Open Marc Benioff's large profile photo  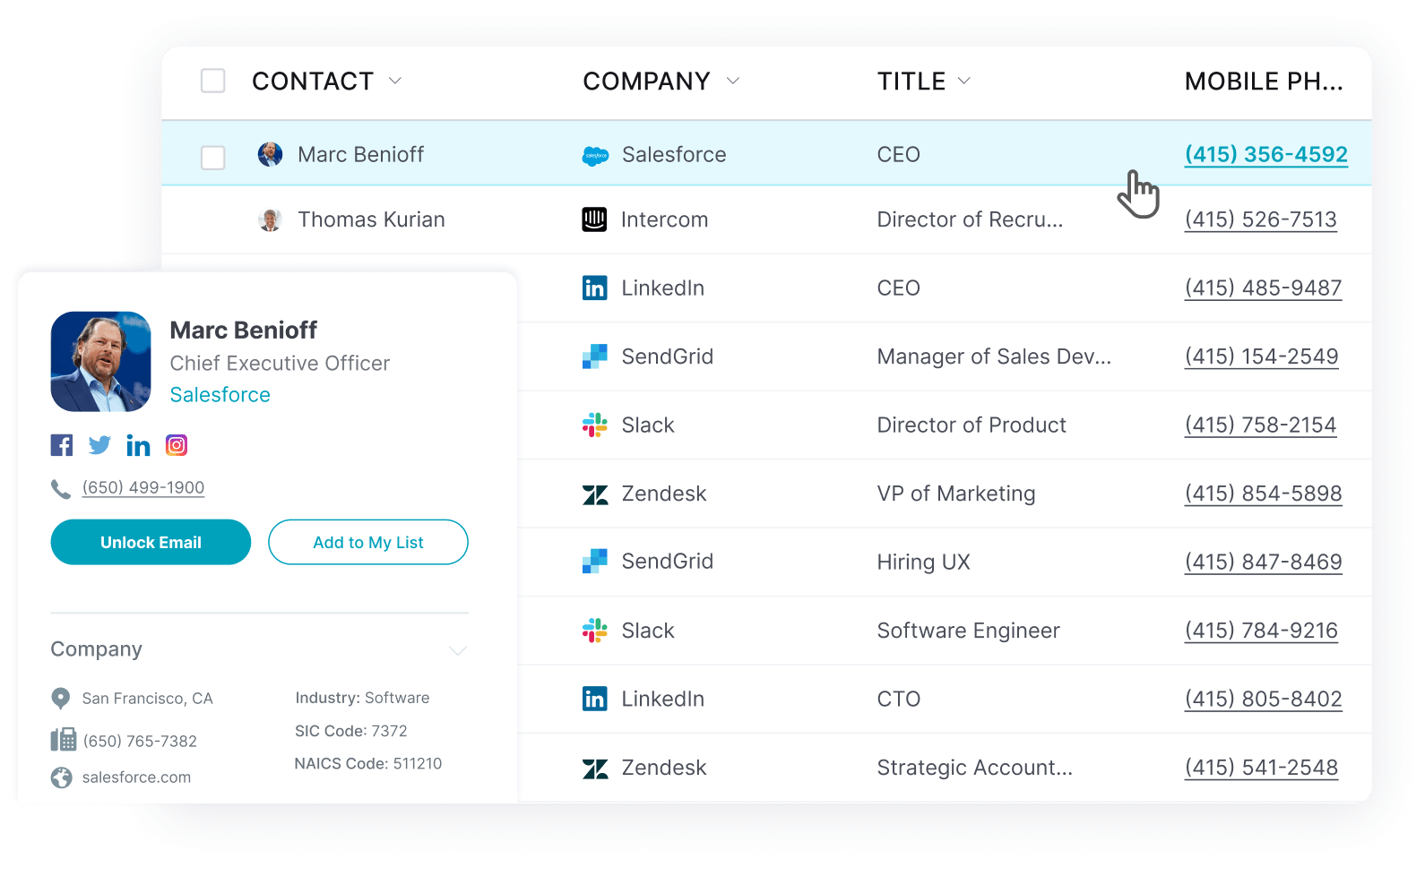(100, 362)
